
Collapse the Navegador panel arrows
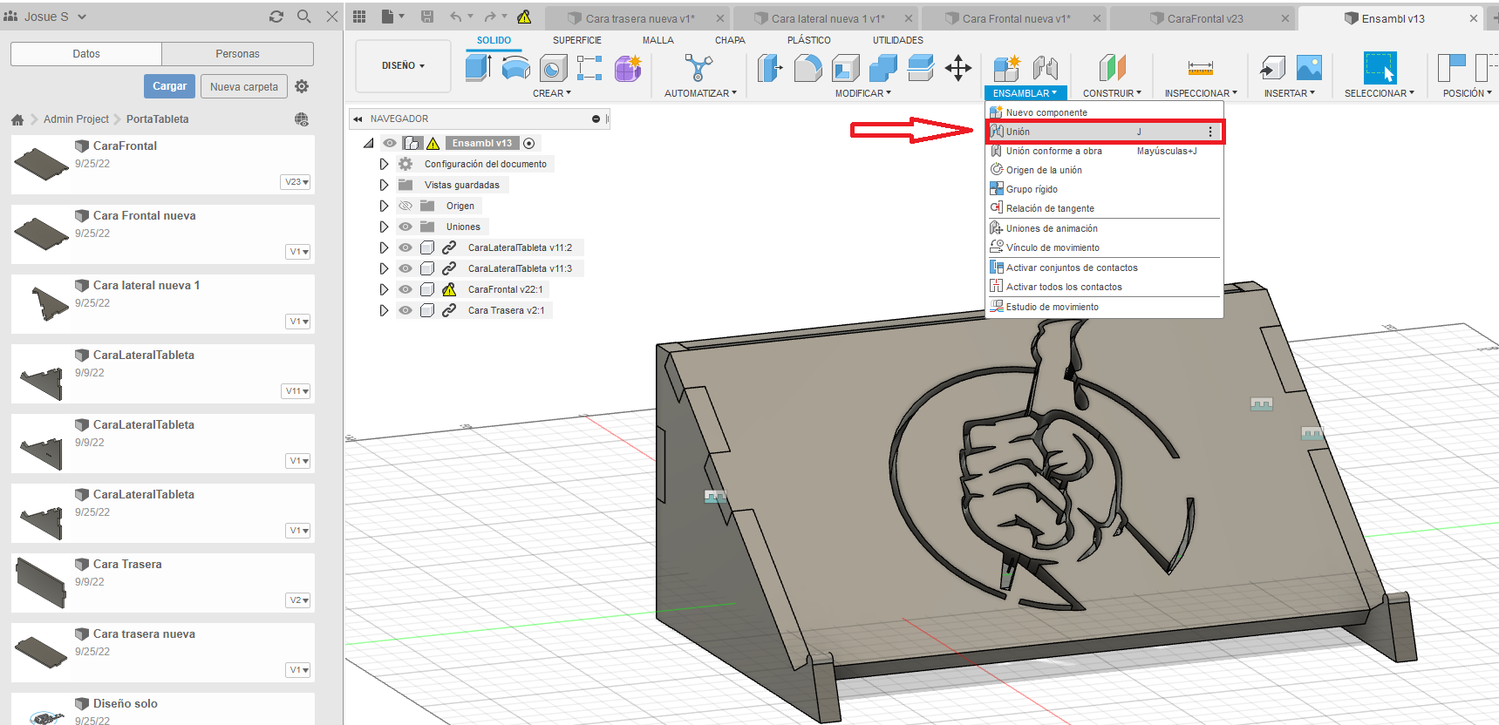coord(358,119)
